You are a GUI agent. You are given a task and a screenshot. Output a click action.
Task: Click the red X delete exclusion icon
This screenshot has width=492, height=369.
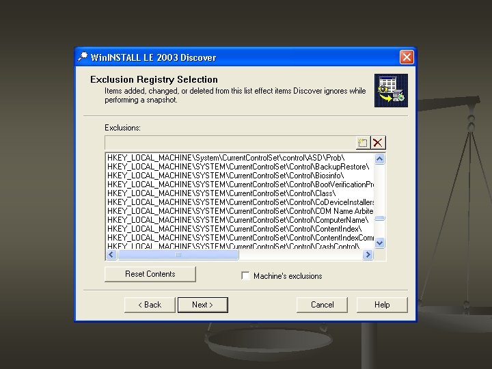point(378,143)
